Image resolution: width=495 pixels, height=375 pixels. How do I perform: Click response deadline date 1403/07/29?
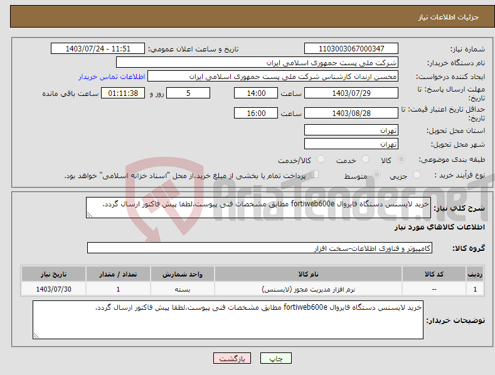click(351, 93)
